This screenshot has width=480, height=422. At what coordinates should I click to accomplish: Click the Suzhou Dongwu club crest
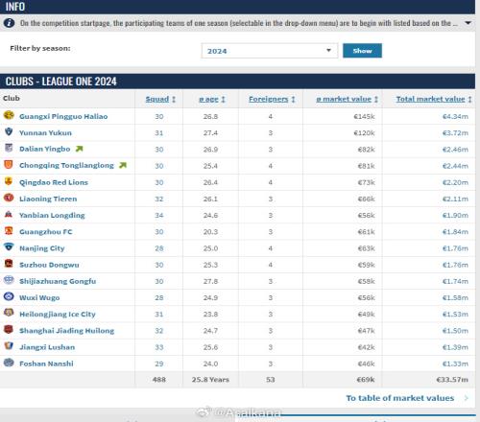[x=9, y=264]
